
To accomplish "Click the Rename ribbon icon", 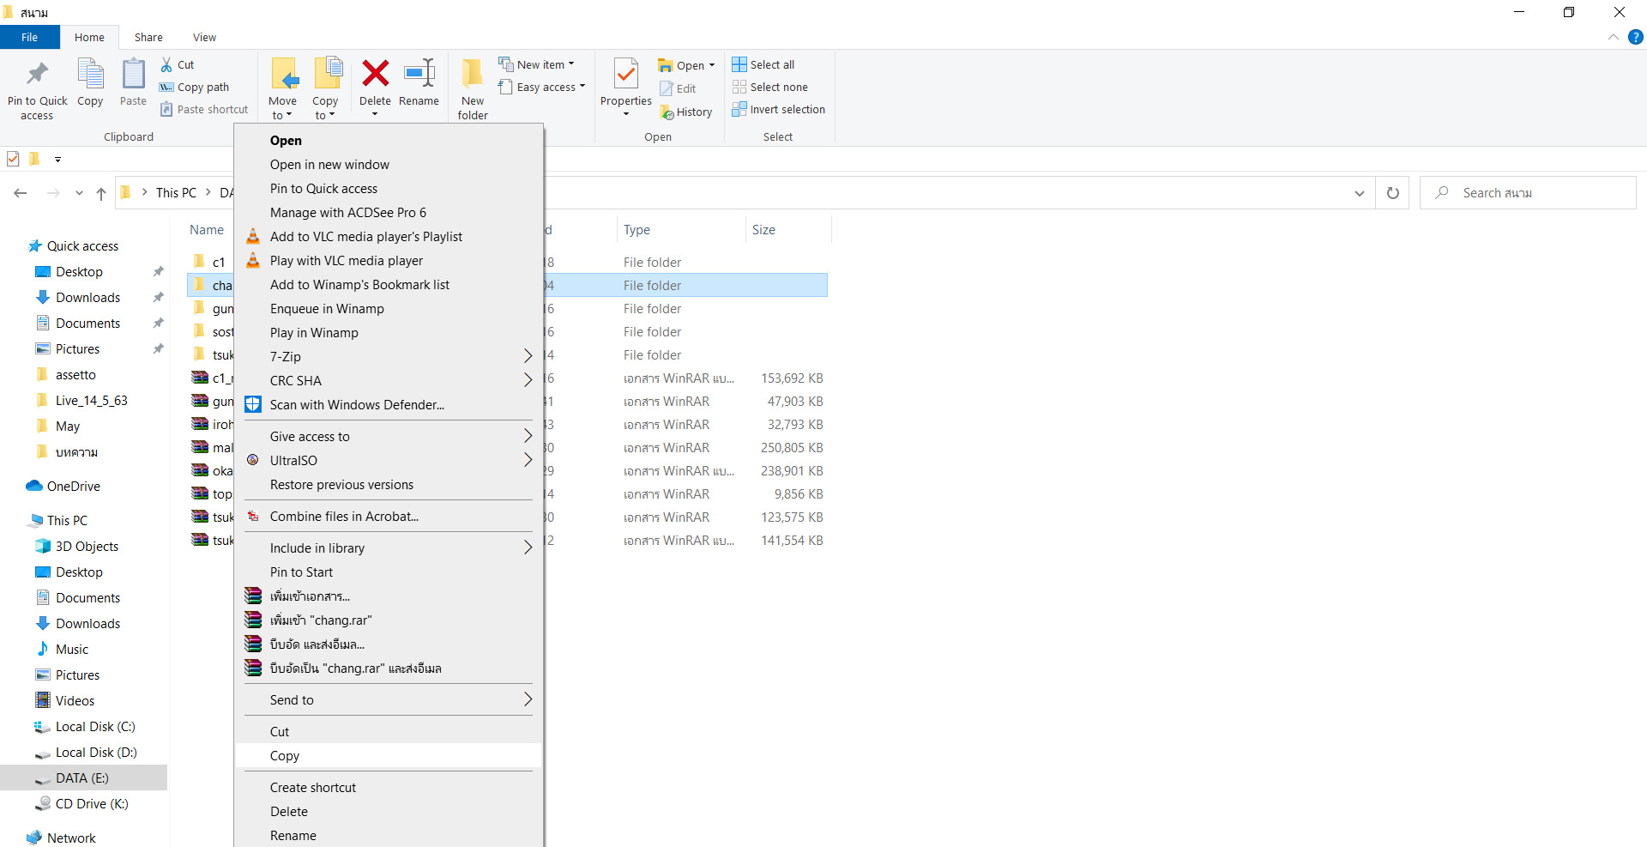I will coord(419,74).
